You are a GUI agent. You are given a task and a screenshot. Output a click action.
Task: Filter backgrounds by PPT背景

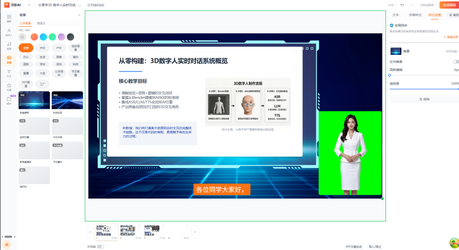[26, 84]
